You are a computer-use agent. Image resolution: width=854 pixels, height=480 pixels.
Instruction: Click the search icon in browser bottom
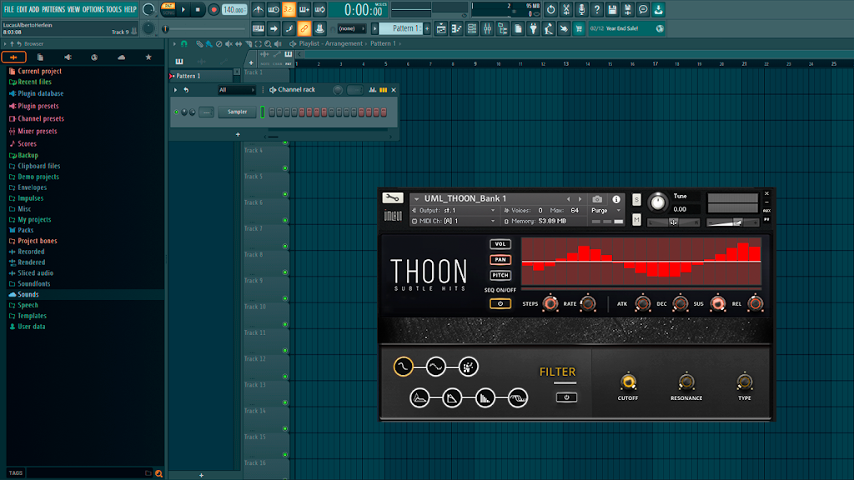pyautogui.click(x=158, y=473)
